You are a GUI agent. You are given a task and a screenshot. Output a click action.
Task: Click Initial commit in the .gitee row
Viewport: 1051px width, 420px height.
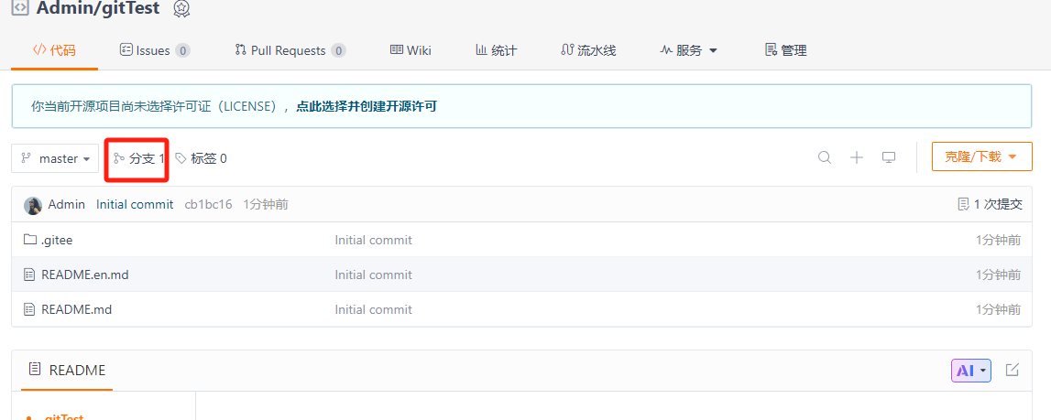[373, 240]
